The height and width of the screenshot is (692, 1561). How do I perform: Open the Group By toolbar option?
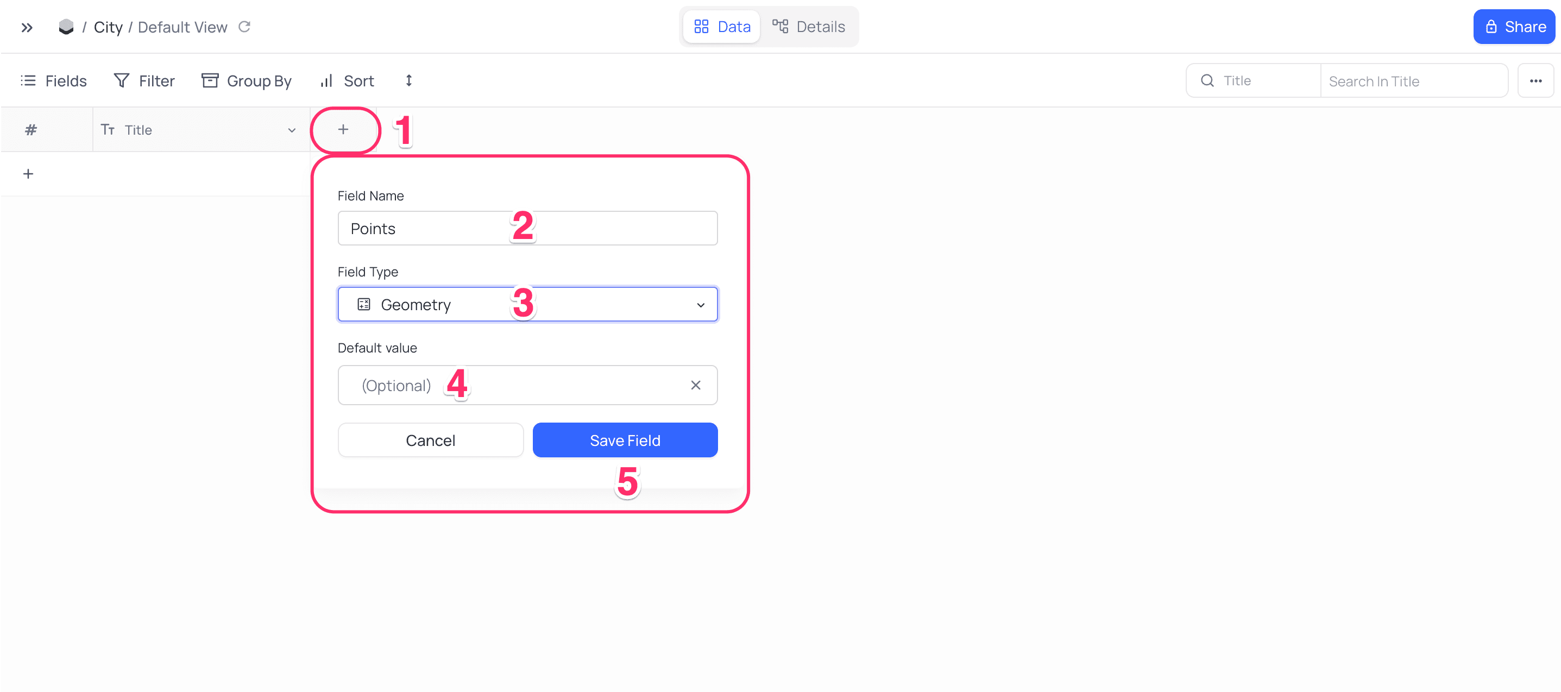(247, 80)
